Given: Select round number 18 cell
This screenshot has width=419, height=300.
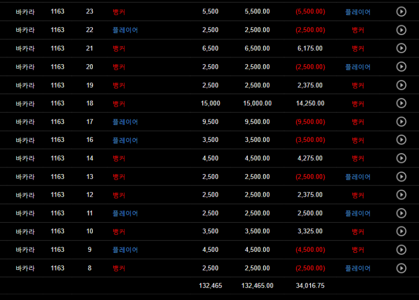Looking at the screenshot, I should pos(89,103).
